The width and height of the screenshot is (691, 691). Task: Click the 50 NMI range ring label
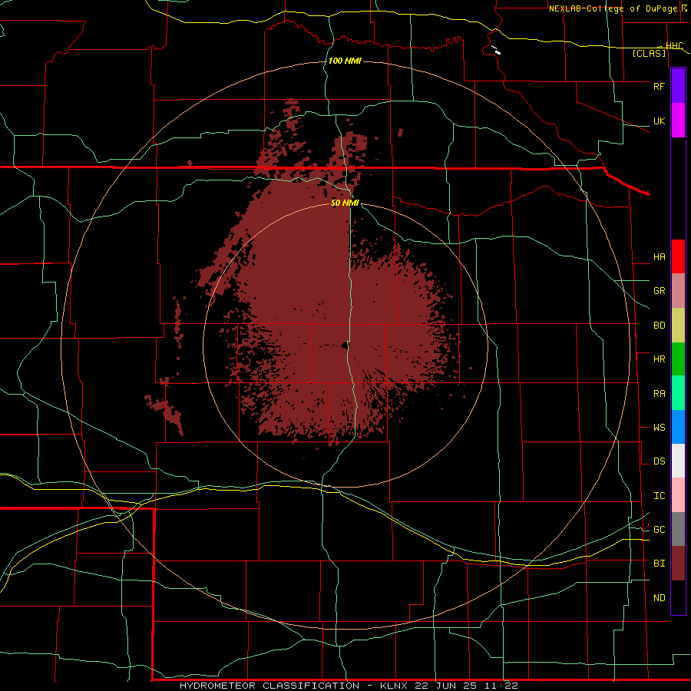pos(345,203)
